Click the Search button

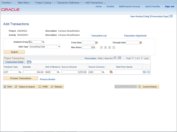14,52
